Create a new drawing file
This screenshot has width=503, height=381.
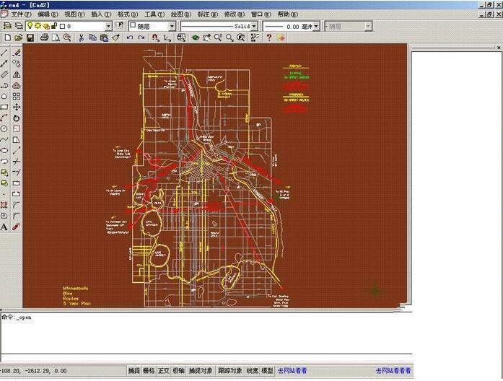click(7, 38)
